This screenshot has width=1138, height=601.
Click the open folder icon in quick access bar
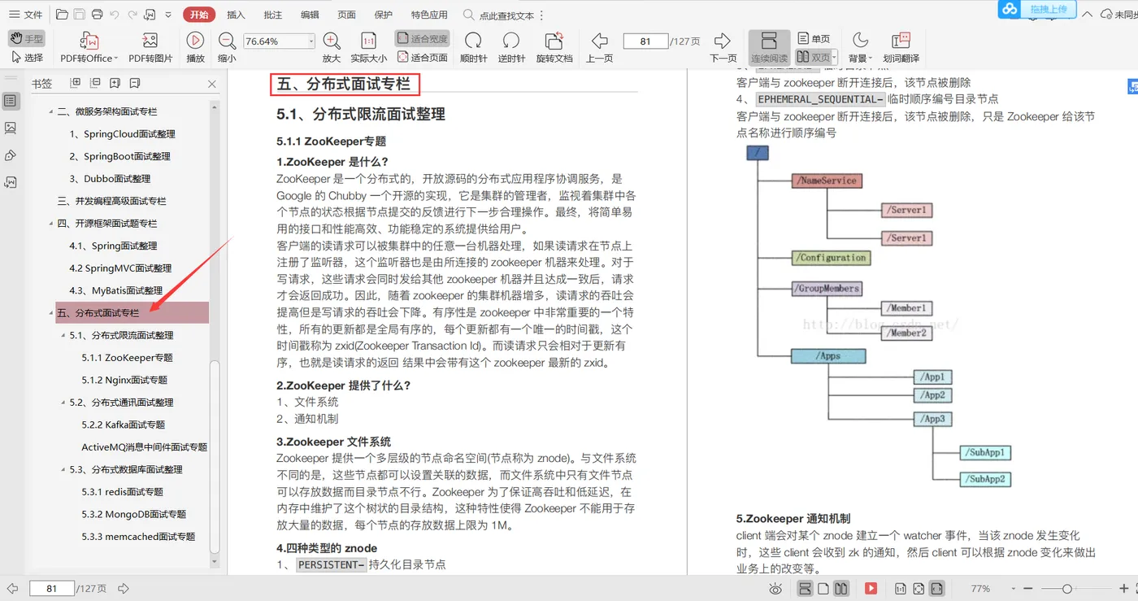63,15
